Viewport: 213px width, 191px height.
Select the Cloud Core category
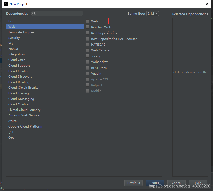pyautogui.click(x=45, y=60)
